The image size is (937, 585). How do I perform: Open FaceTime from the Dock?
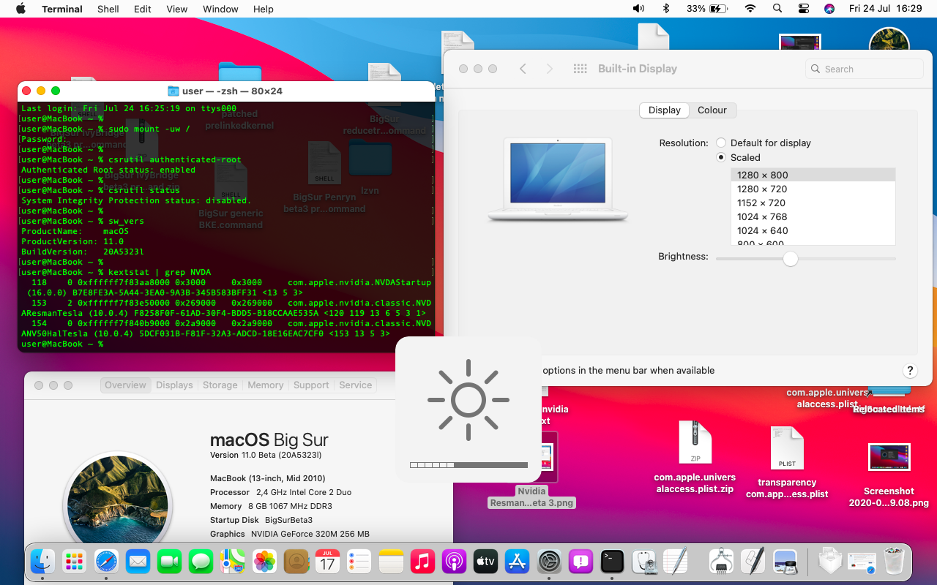pyautogui.click(x=169, y=562)
